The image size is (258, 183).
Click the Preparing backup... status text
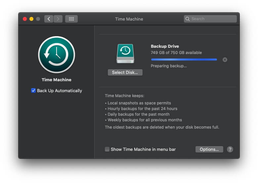[x=169, y=66]
